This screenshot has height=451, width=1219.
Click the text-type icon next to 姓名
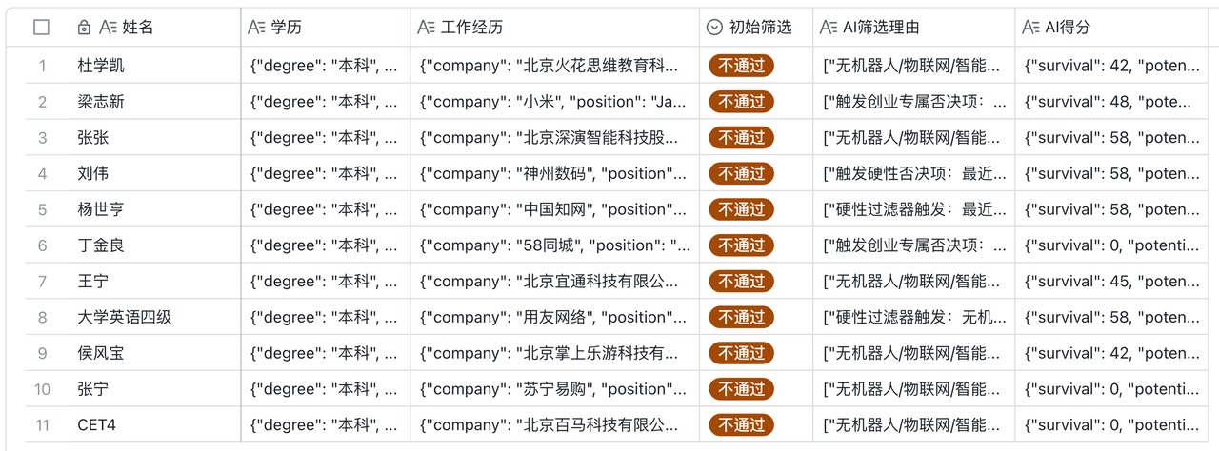coord(108,28)
